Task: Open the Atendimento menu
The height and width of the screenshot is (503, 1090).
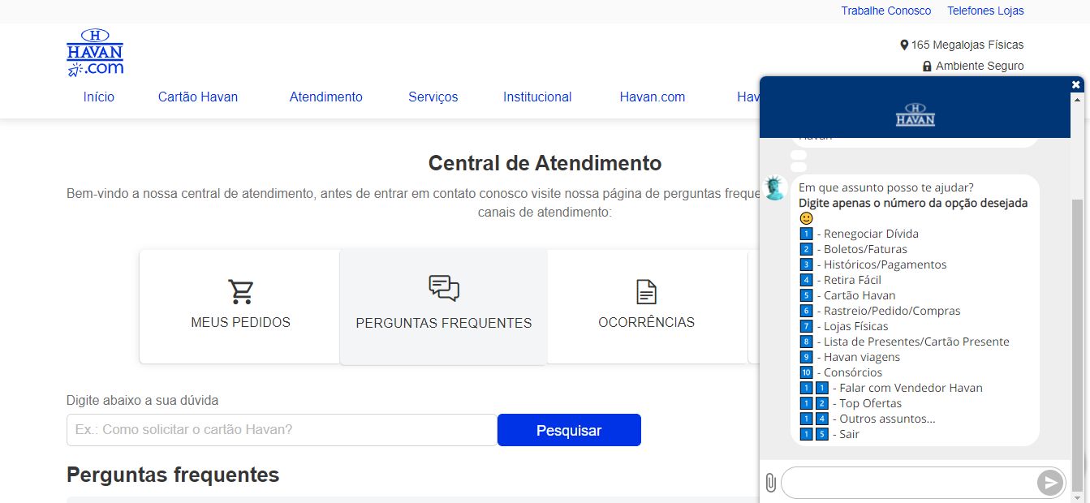Action: 326,97
